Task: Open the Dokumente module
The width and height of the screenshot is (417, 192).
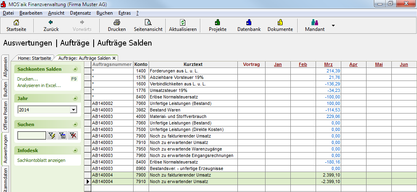Action: point(280,26)
